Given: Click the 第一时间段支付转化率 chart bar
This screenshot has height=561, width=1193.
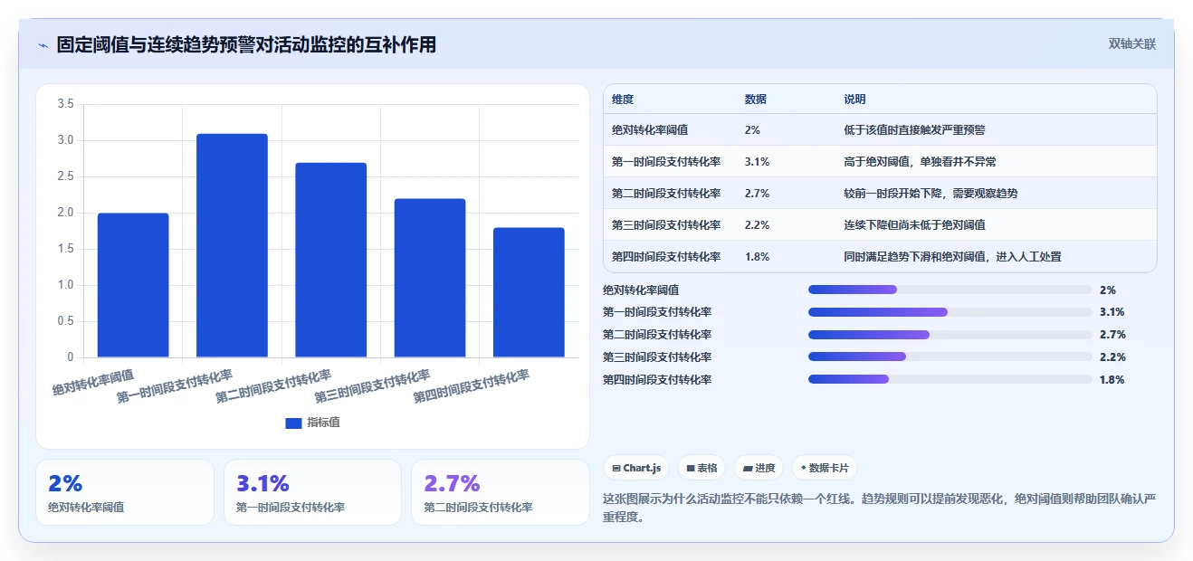Looking at the screenshot, I should coord(232,245).
